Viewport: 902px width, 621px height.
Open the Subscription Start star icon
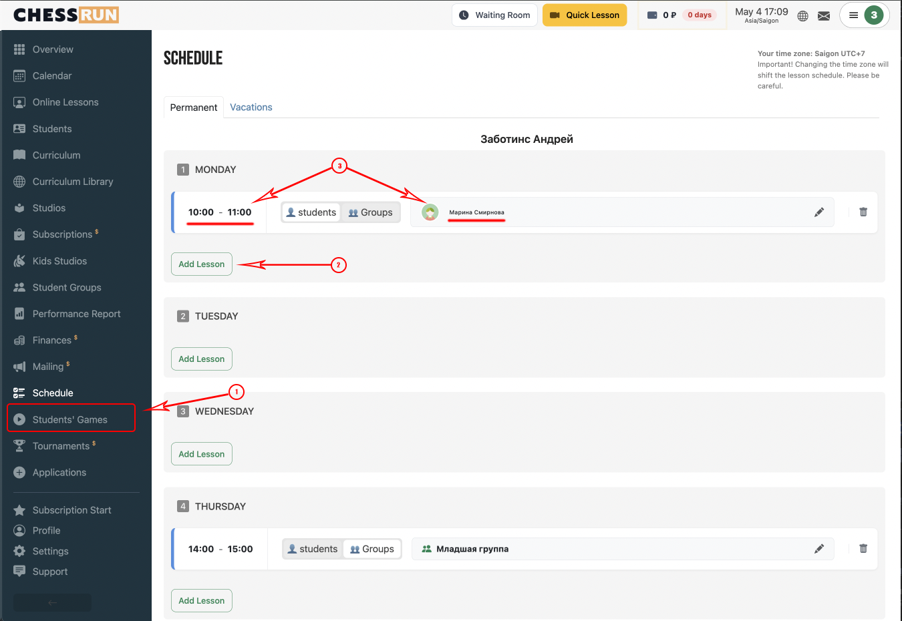coord(19,510)
